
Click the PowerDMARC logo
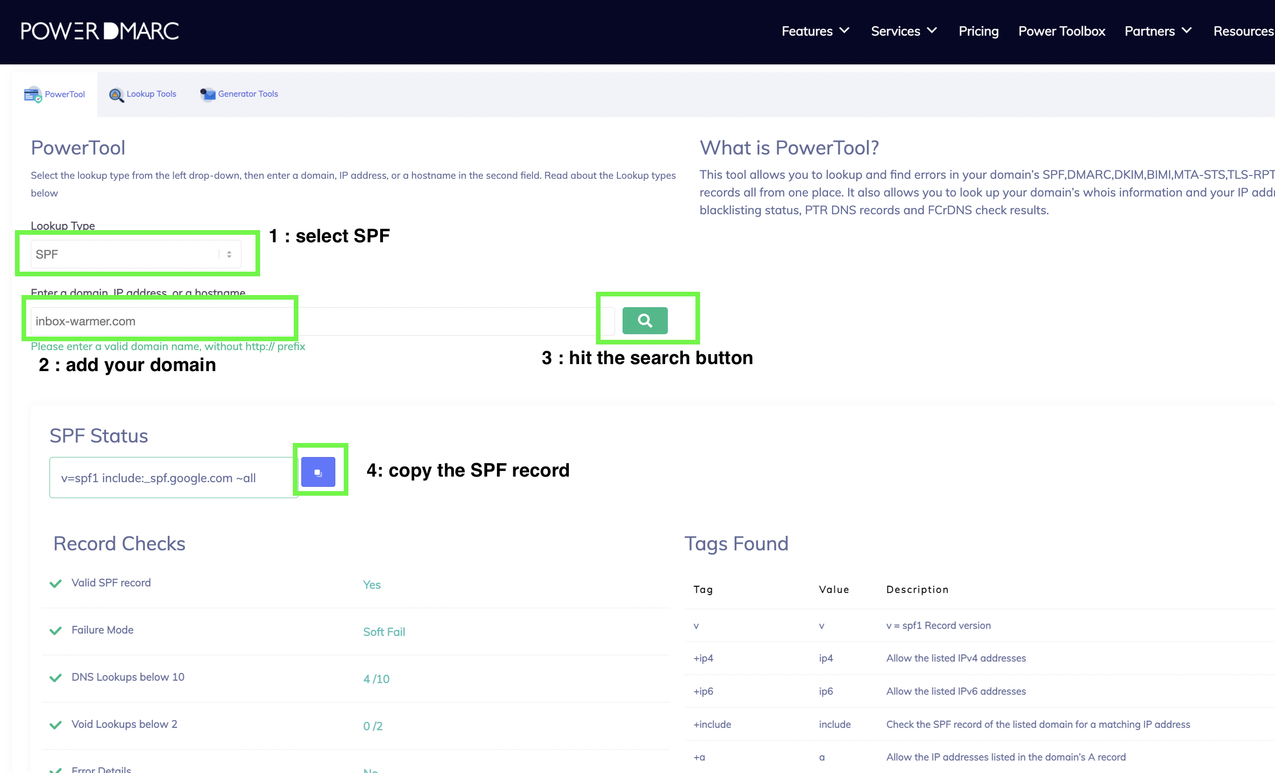(100, 31)
